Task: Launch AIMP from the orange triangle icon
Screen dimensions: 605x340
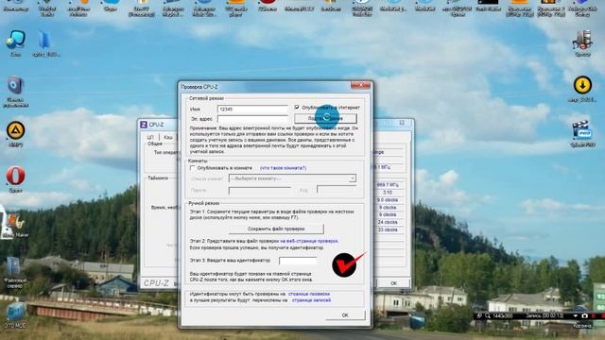Action: pos(15,131)
